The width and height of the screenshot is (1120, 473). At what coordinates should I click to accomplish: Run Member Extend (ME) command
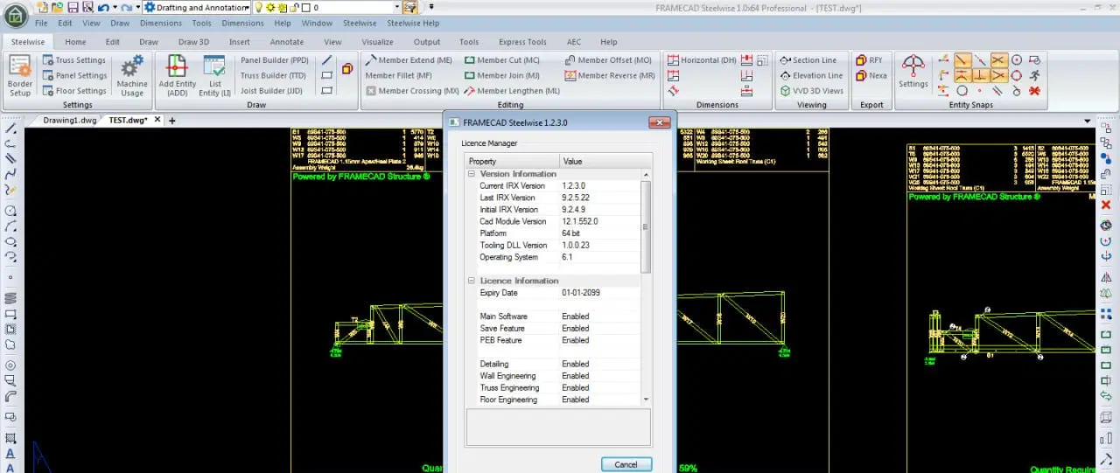pos(409,60)
